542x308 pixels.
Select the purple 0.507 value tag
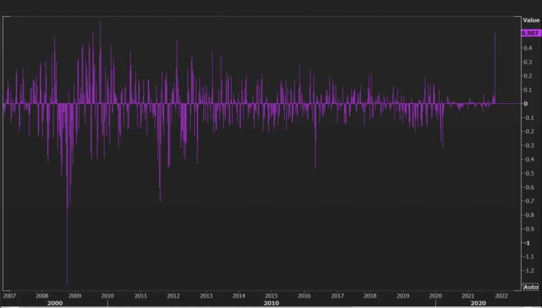531,33
